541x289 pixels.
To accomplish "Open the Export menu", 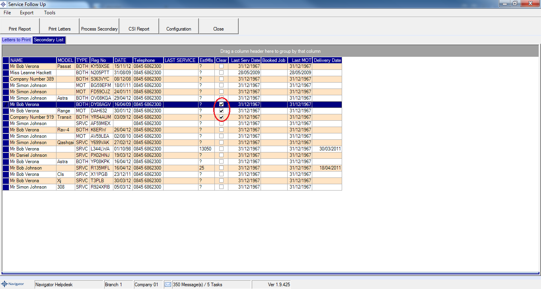I will (27, 12).
